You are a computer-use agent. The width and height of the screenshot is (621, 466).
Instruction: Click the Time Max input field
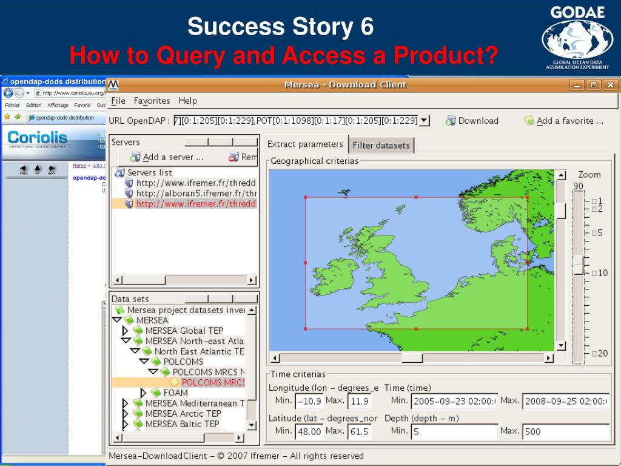coord(566,401)
